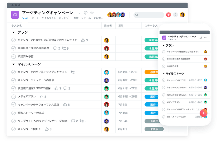This screenshot has height=143, width=218.
Task: Click 未着手 status on ランディングページ公開 row
Action: click(152, 121)
